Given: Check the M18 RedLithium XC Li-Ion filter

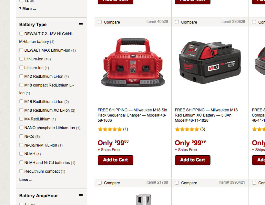Looking at the screenshot, I should pyautogui.click(x=21, y=110).
